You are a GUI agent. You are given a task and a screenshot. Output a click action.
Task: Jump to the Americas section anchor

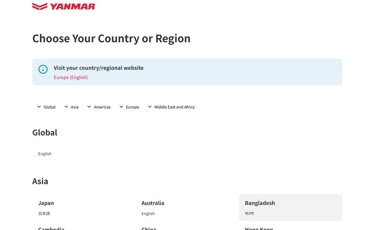click(x=99, y=107)
